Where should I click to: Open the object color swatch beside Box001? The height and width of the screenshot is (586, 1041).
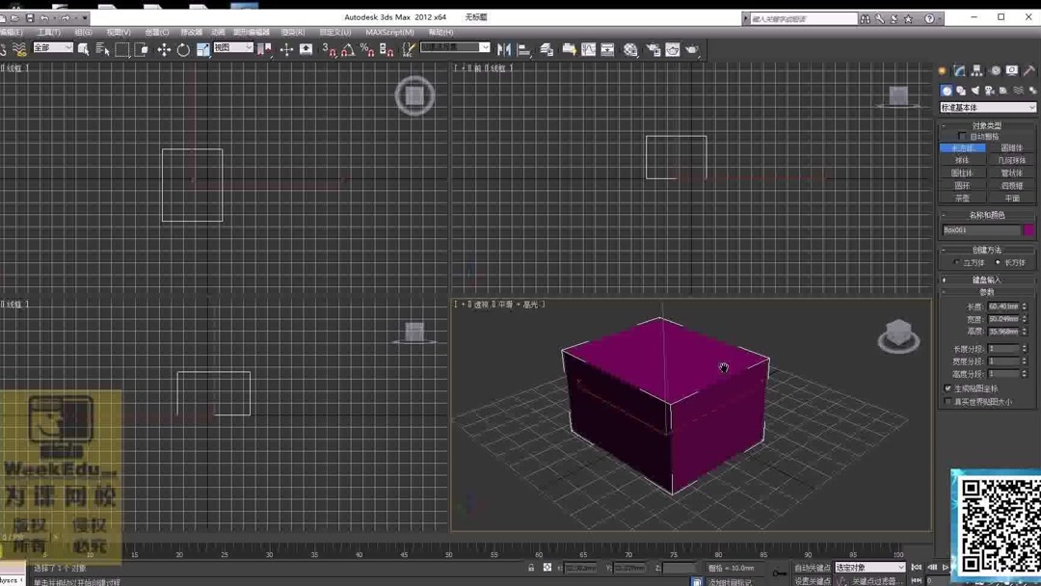[x=1029, y=229]
